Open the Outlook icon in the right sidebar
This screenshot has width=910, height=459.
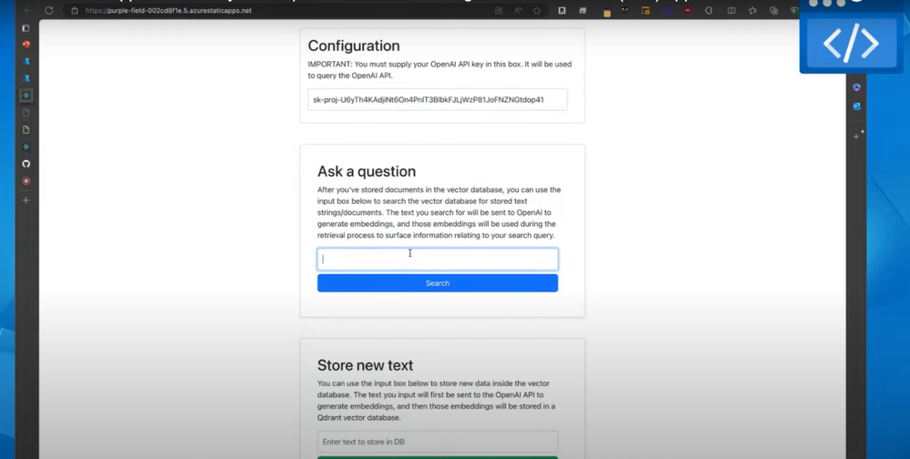(856, 107)
